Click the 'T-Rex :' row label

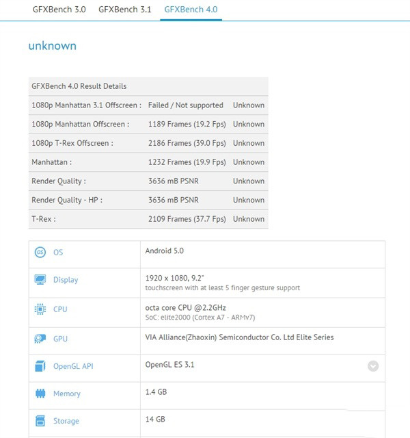click(44, 219)
